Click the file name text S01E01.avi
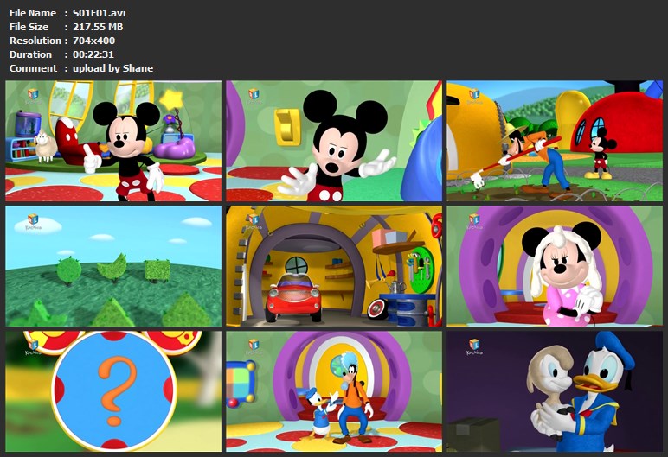Viewport: 668px width, 457px height. (100, 13)
